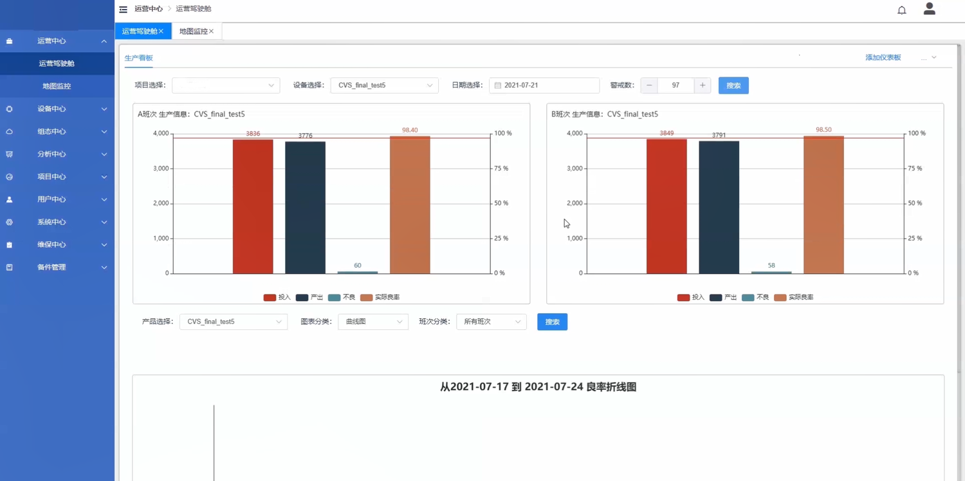The height and width of the screenshot is (481, 965).
Task: Toggle 投入 legend in A班次 chart
Action: 277,298
